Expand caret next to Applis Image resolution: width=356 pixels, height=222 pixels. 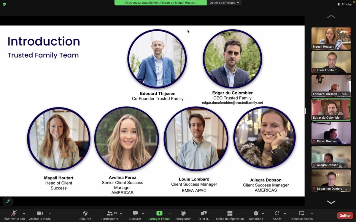tap(285, 213)
